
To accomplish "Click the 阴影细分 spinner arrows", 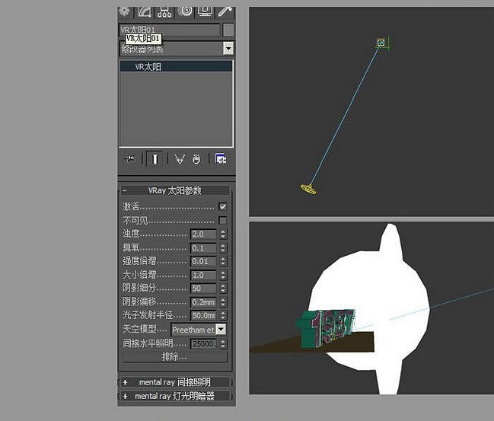I will [223, 289].
